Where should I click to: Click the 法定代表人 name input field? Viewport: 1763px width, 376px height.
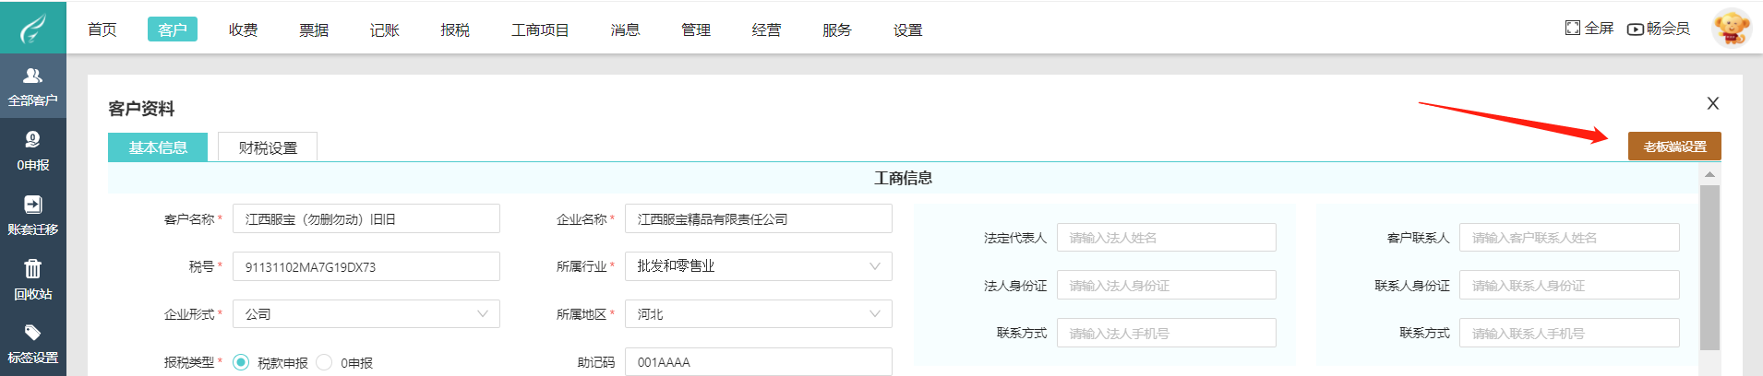(x=1166, y=238)
